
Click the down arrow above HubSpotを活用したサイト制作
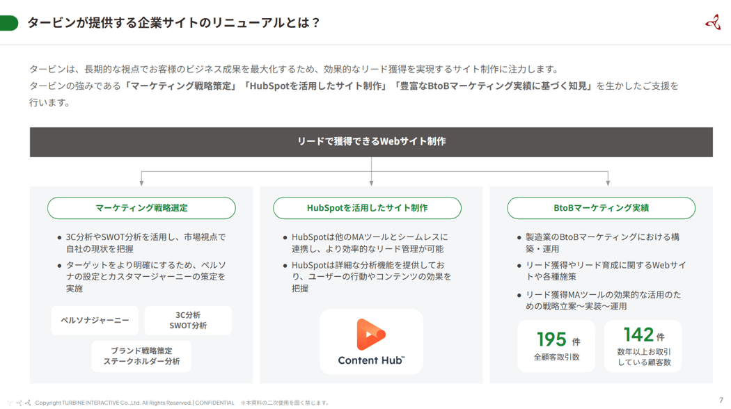(x=371, y=182)
